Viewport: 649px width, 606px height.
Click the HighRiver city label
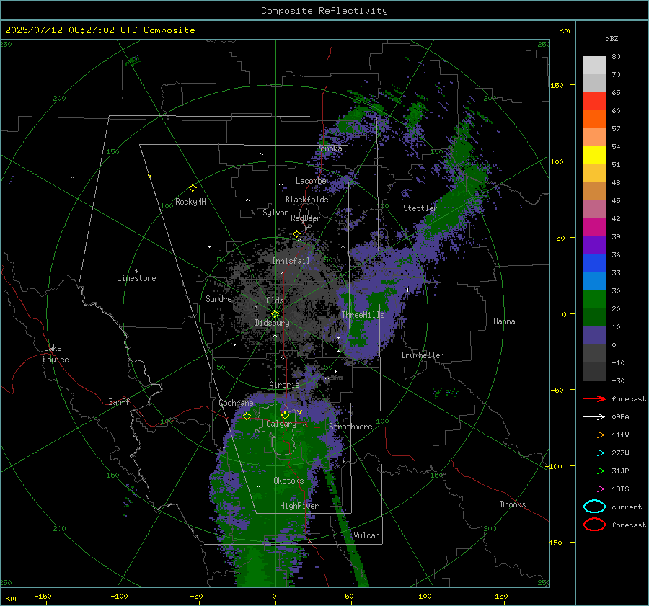click(299, 506)
